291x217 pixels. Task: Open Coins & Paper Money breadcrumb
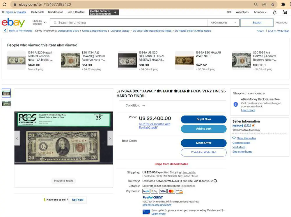pos(95,31)
